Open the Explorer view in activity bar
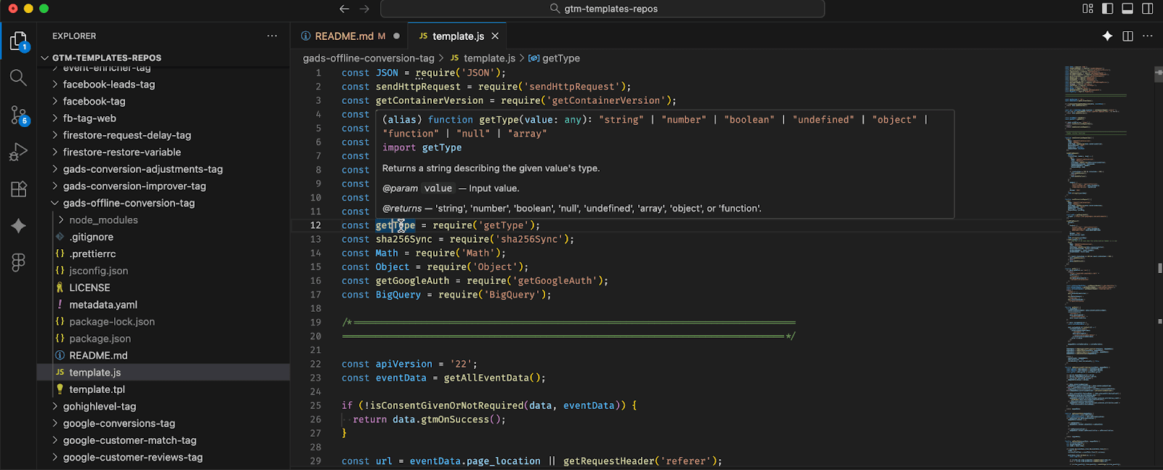 tap(19, 41)
